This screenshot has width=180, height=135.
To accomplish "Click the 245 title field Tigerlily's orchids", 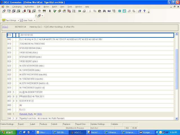I will [96, 118].
